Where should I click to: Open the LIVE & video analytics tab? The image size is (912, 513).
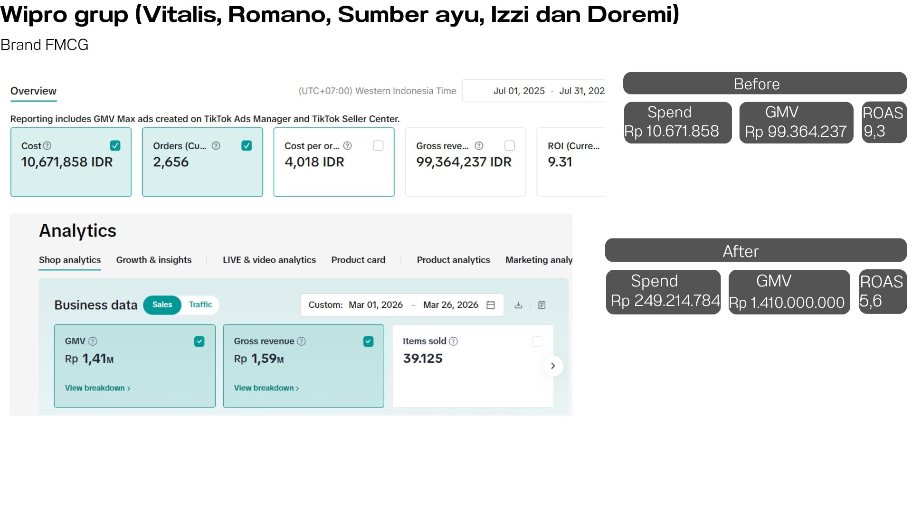[x=269, y=260]
